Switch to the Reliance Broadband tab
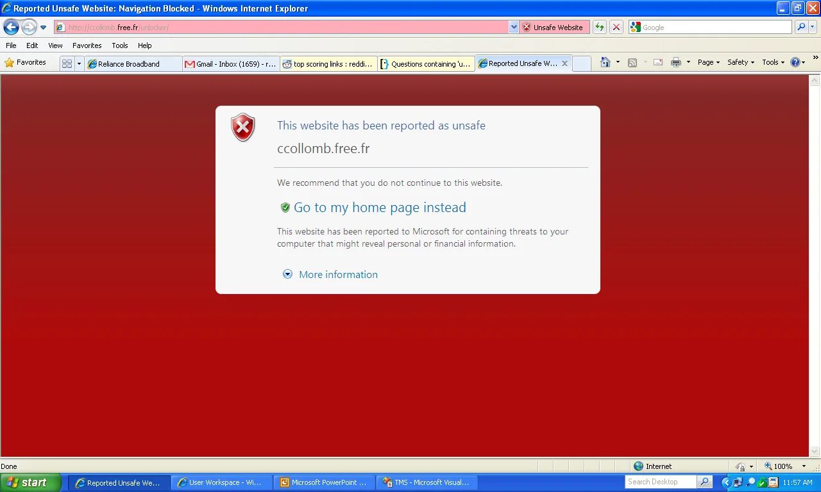 coord(133,63)
